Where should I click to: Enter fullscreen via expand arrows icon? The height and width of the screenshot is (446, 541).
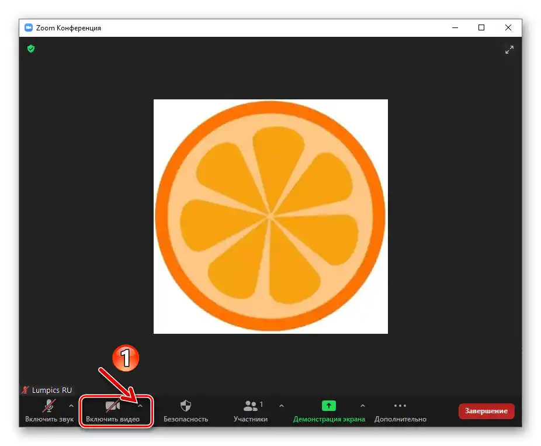tap(509, 50)
